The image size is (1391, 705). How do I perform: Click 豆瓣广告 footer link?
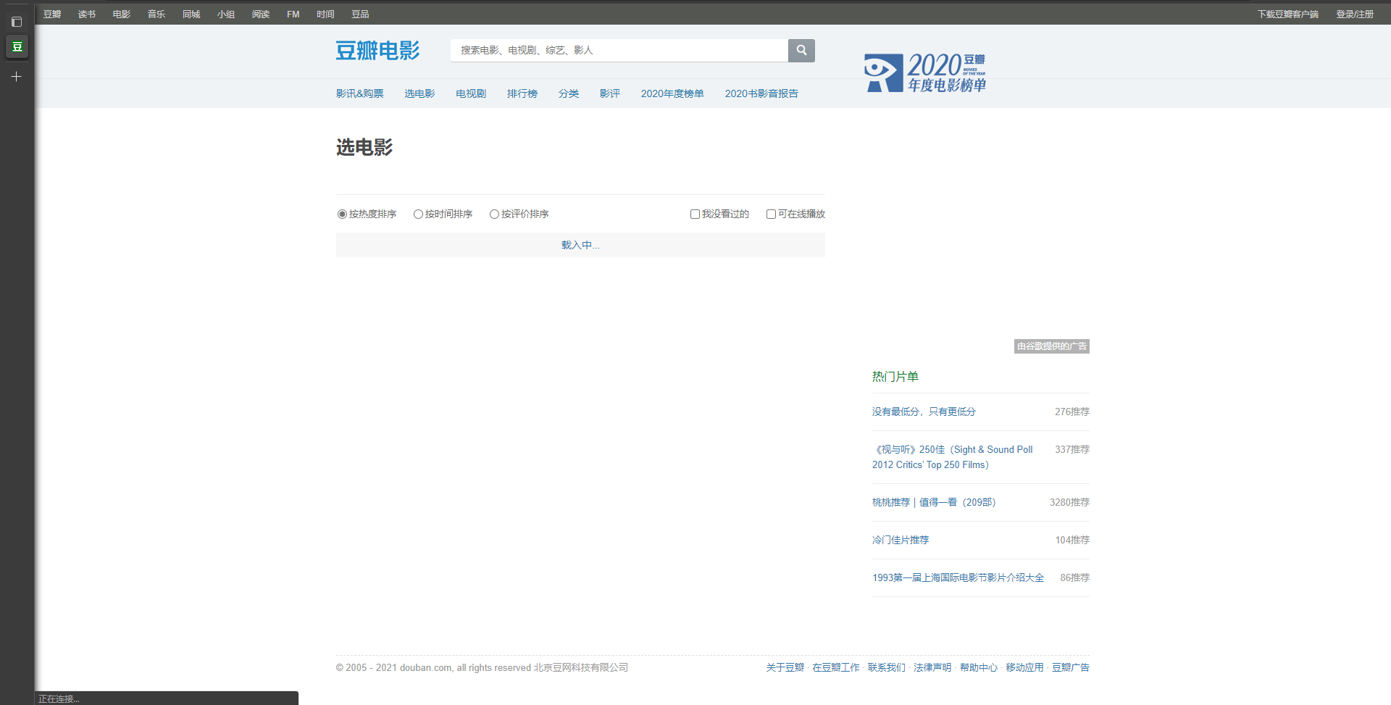coord(1071,667)
